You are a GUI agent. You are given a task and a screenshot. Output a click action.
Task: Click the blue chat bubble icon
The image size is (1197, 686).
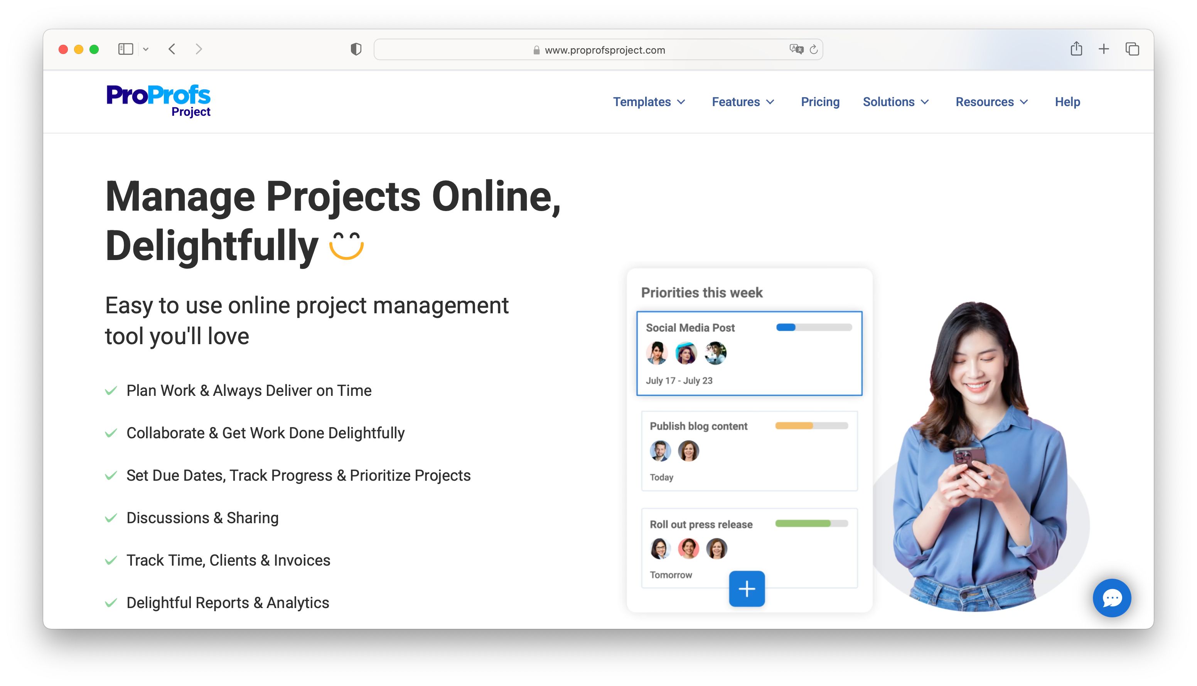[1111, 597]
